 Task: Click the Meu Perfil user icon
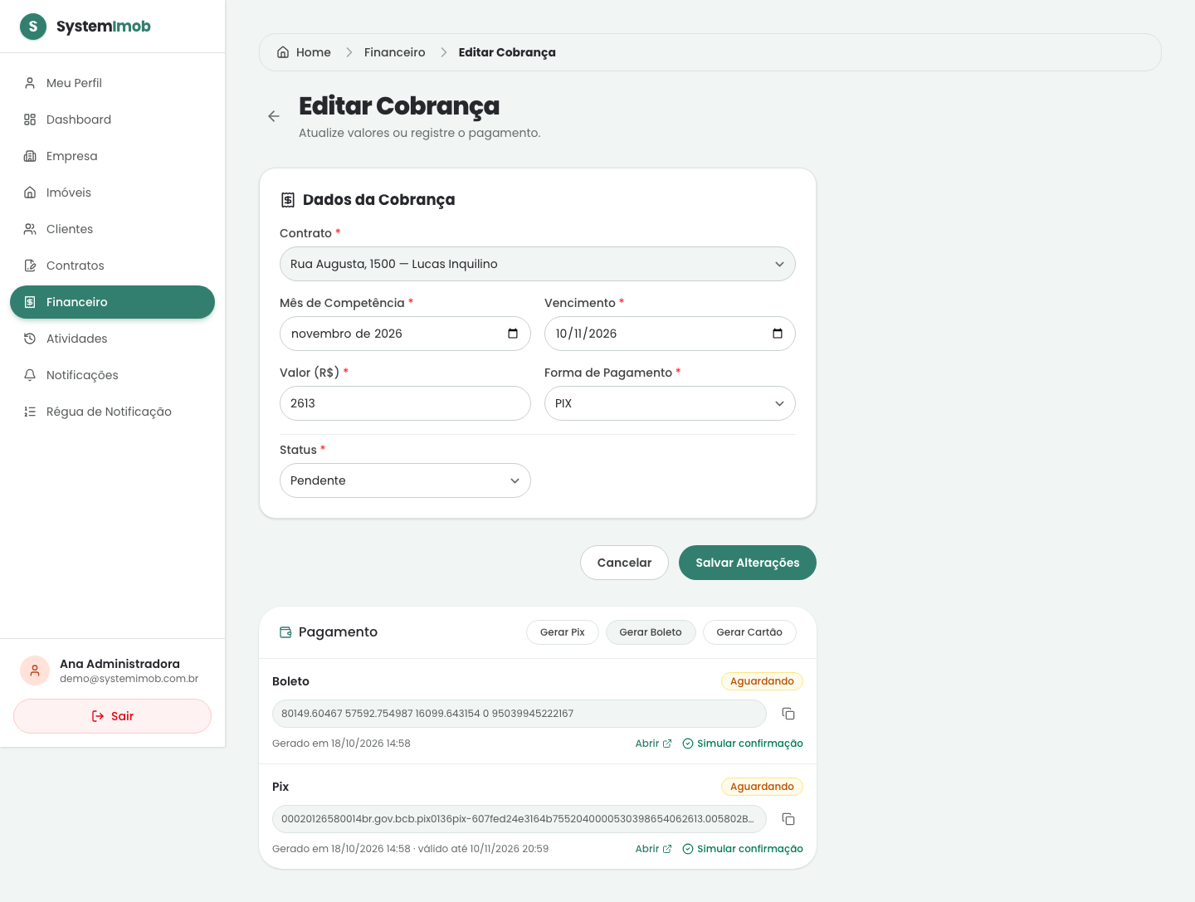pos(30,83)
